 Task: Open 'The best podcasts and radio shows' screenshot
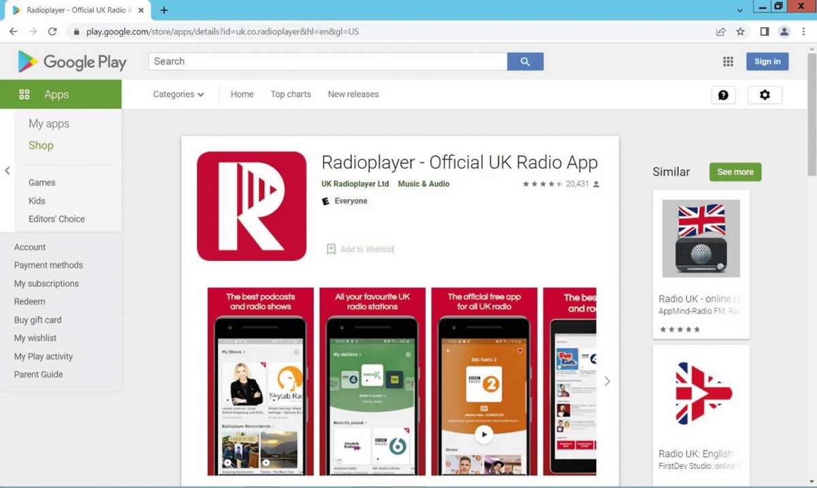coord(261,381)
